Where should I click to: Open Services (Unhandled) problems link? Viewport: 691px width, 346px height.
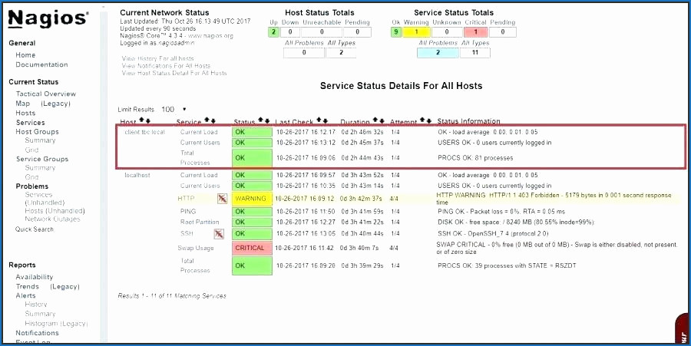[45, 199]
